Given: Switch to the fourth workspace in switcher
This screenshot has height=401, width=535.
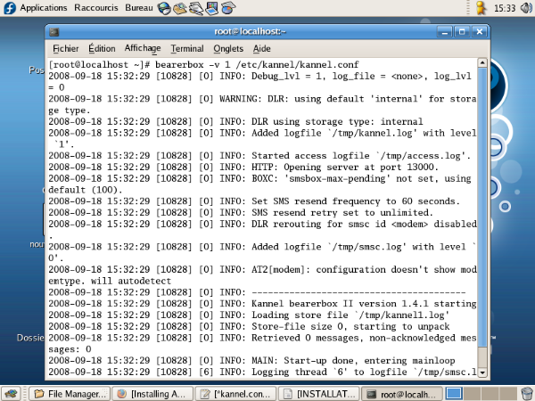Looking at the screenshot, I should pyautogui.click(x=508, y=394).
